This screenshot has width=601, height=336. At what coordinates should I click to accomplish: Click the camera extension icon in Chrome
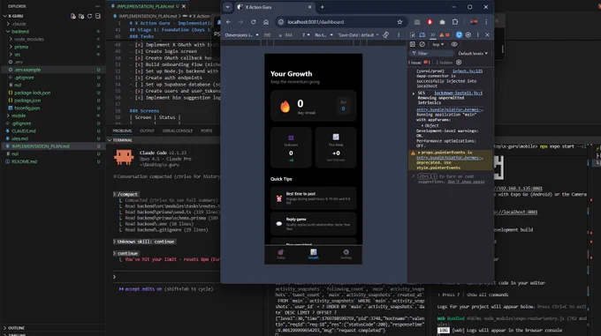pos(442,22)
